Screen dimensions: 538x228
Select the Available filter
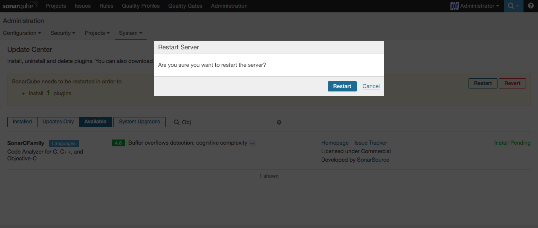[95, 122]
